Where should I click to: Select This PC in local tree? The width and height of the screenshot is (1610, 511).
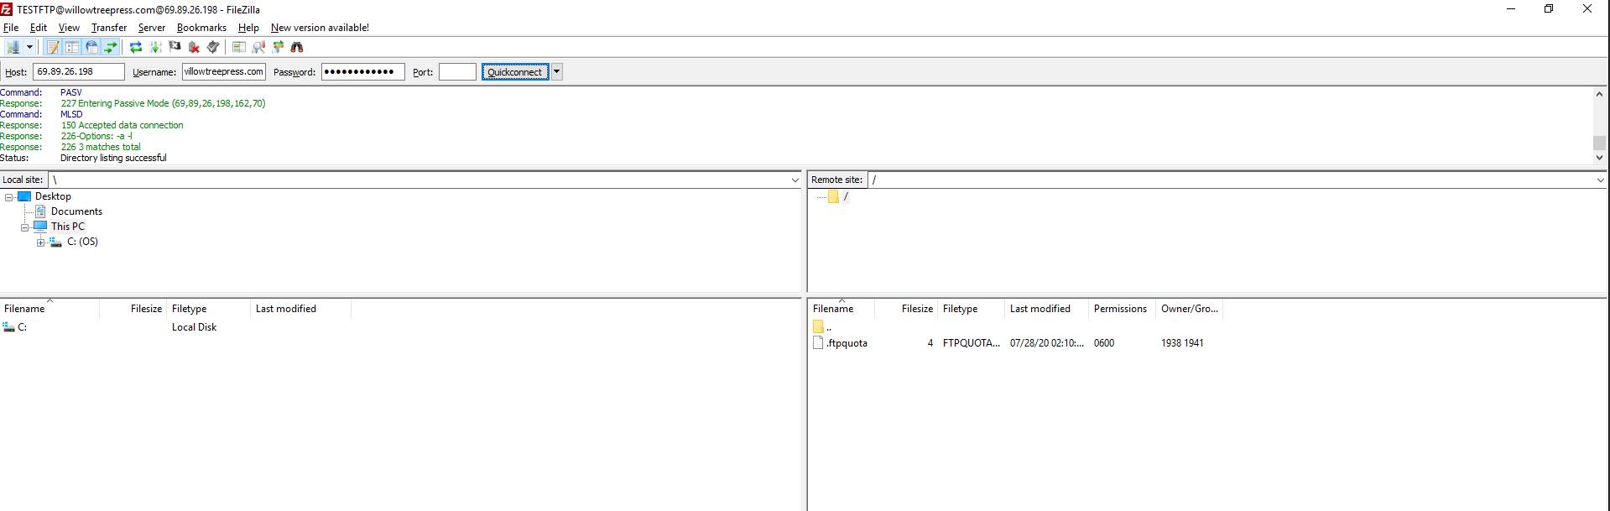click(67, 227)
